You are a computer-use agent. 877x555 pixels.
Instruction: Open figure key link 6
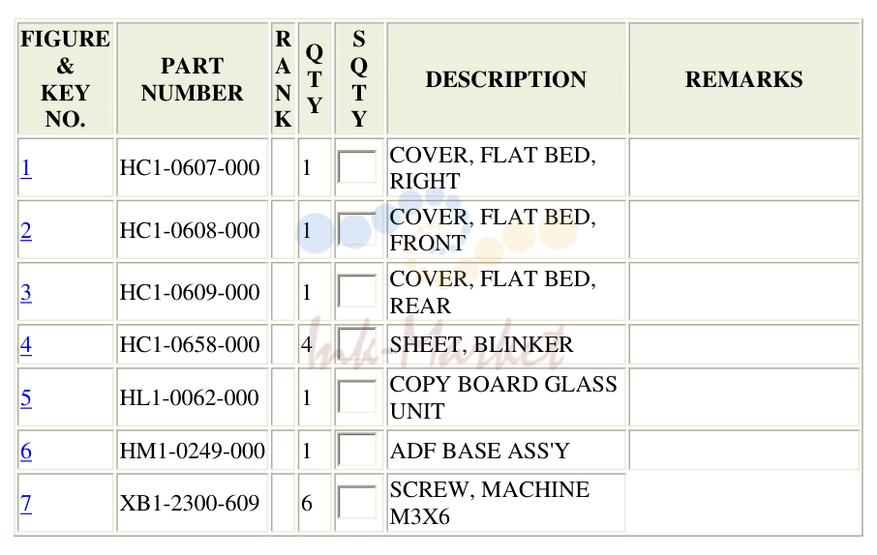pyautogui.click(x=26, y=451)
